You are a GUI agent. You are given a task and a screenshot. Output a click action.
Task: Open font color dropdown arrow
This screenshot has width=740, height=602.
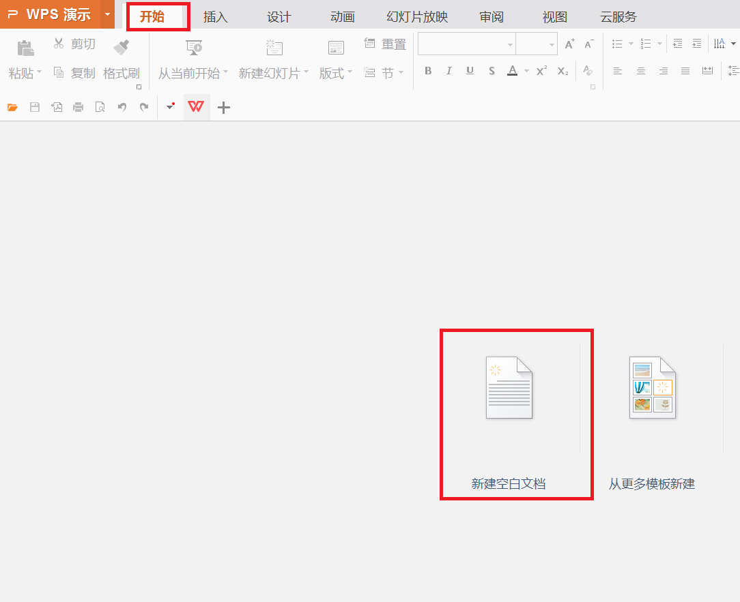[526, 71]
